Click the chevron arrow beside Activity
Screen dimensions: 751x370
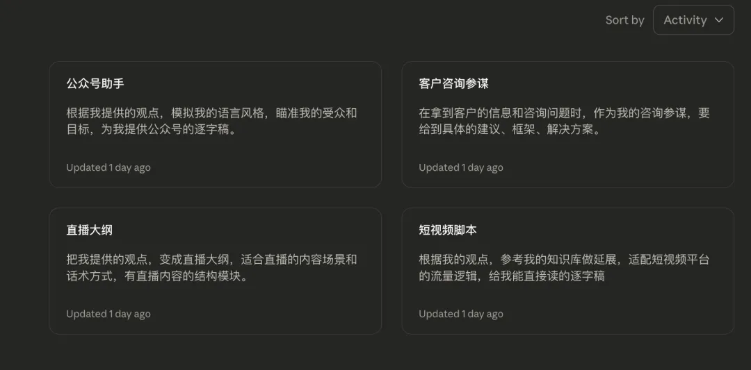(x=718, y=20)
